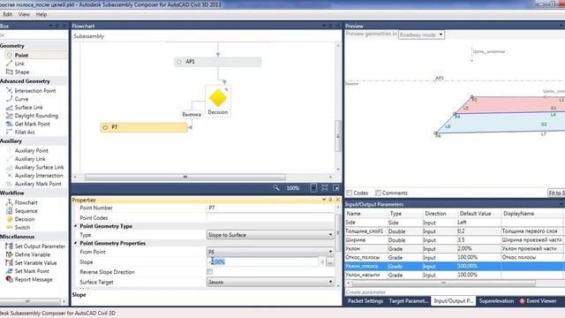The image size is (565, 318).
Task: Click the flowchart horizontal scrollbar
Action: click(185, 177)
